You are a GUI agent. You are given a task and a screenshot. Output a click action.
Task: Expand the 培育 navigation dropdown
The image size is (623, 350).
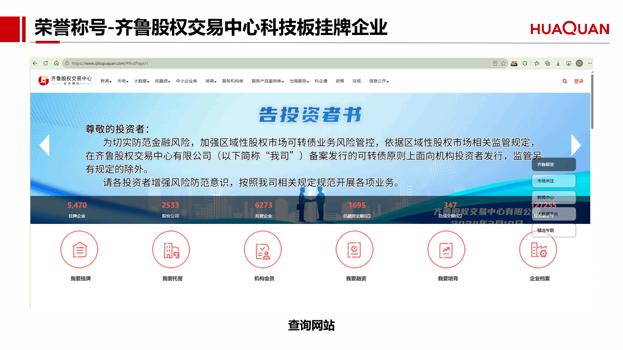211,81
